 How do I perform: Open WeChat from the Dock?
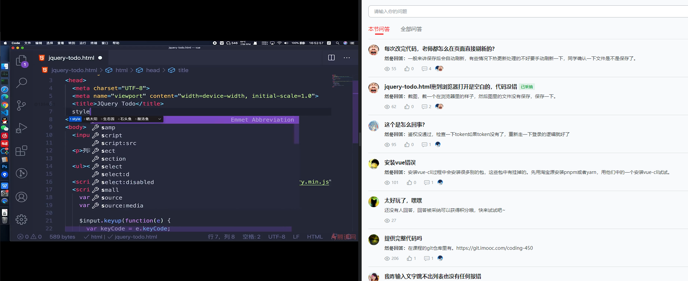pos(5,128)
